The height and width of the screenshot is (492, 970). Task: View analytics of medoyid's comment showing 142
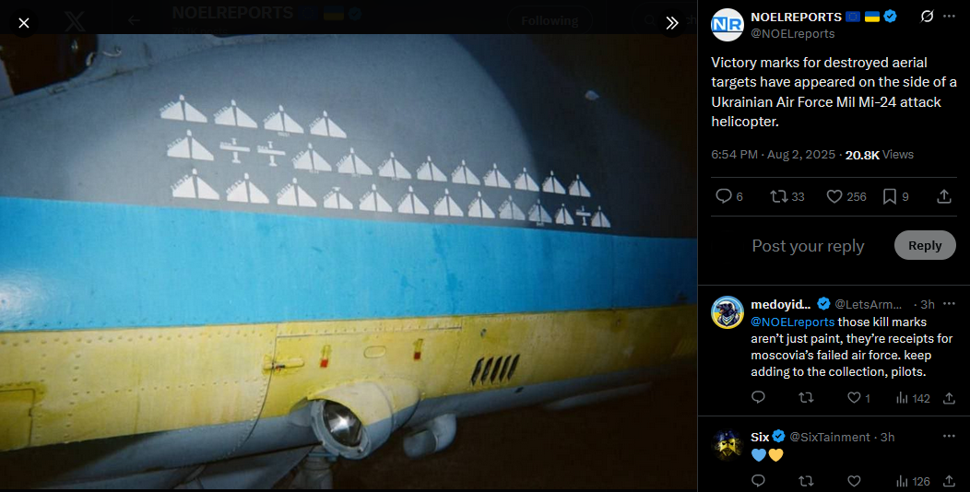coord(913,398)
